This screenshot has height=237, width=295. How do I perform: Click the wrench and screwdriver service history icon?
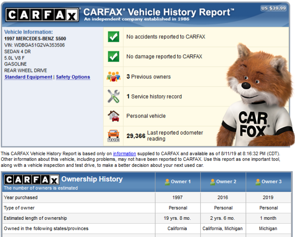114,96
